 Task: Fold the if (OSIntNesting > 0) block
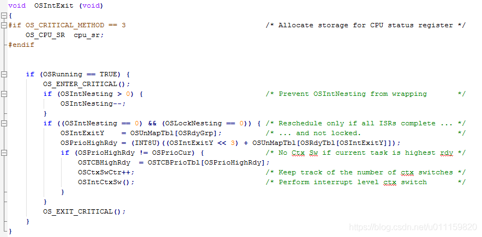tap(4, 94)
